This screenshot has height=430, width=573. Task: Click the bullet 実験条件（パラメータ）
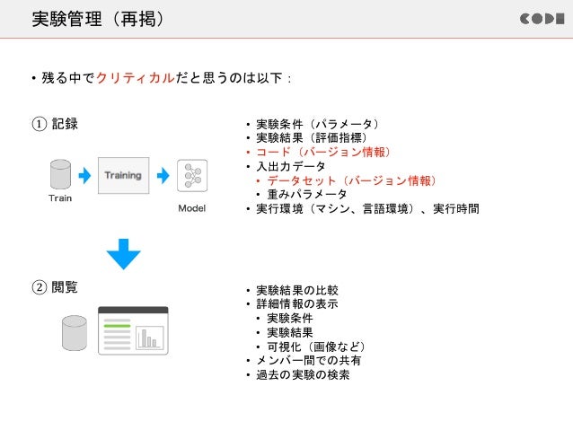point(318,124)
